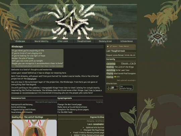Viewport: 181px width, 136px height.
Task: Open the Mindscape nav tab
Action: click(20, 41)
